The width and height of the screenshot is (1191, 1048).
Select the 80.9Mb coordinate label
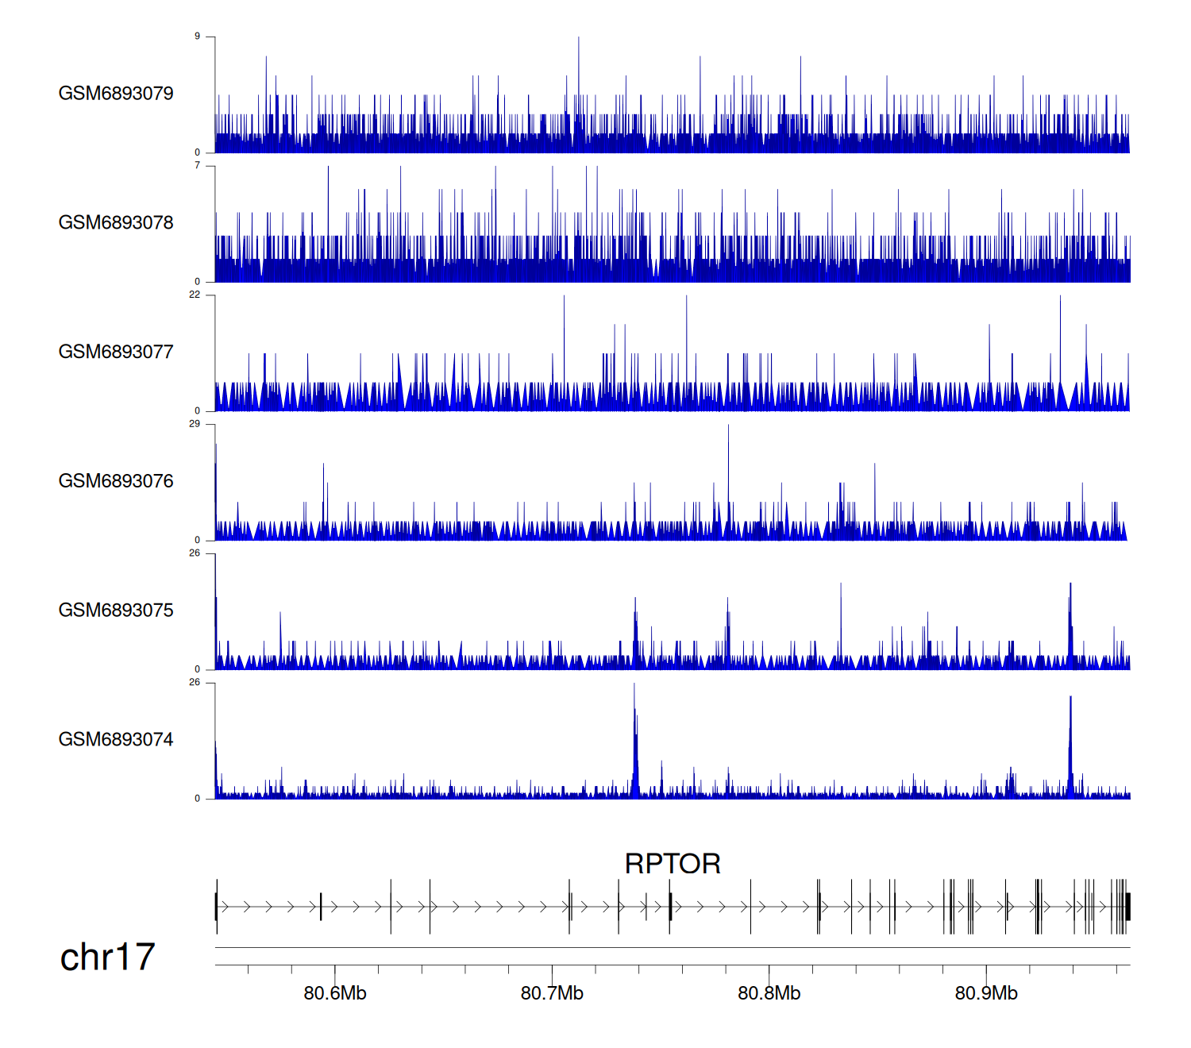pyautogui.click(x=986, y=993)
